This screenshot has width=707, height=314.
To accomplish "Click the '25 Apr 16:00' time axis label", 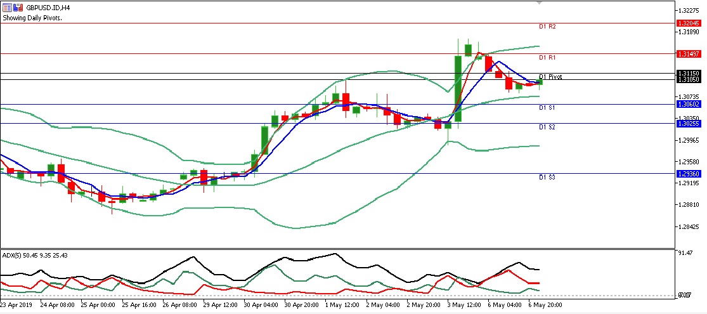I will click(138, 305).
